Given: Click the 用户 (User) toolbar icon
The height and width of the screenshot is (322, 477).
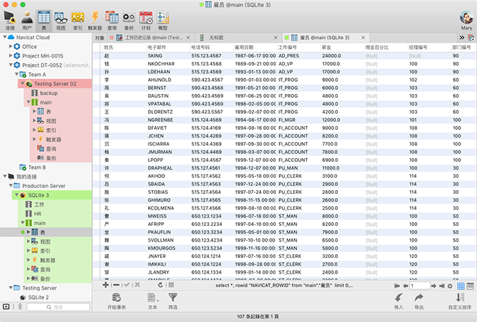Looking at the screenshot, I should coord(27,20).
